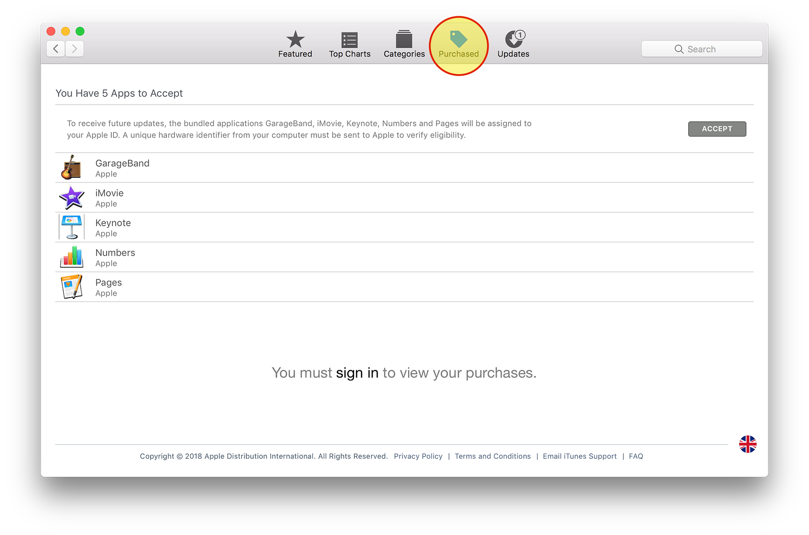
Task: Switch to the Categories tab label
Action: coord(404,54)
